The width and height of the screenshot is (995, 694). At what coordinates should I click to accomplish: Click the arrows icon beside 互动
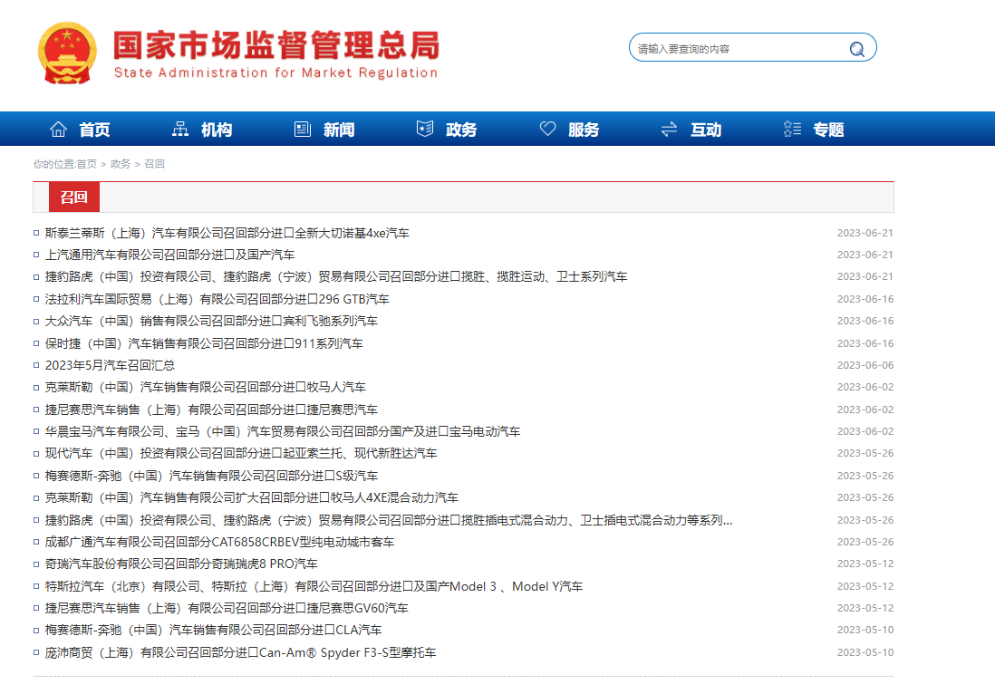click(670, 130)
